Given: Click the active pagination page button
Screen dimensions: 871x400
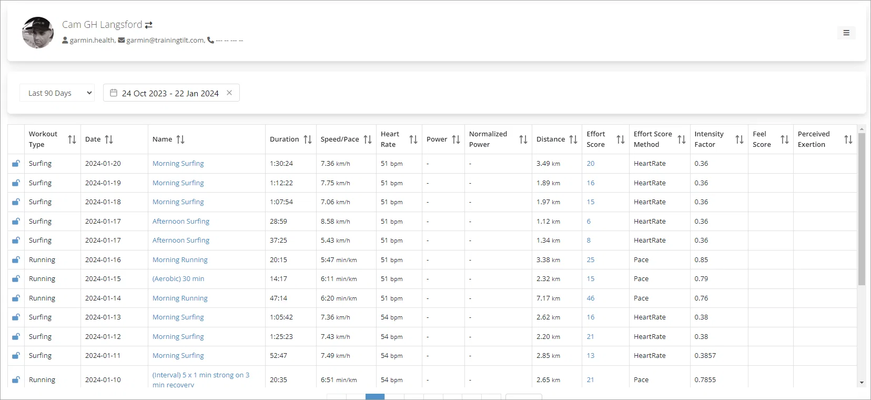Looking at the screenshot, I should click(375, 396).
